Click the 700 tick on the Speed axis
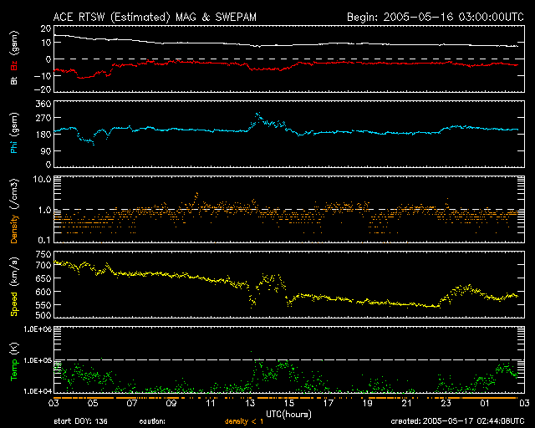 coord(38,265)
